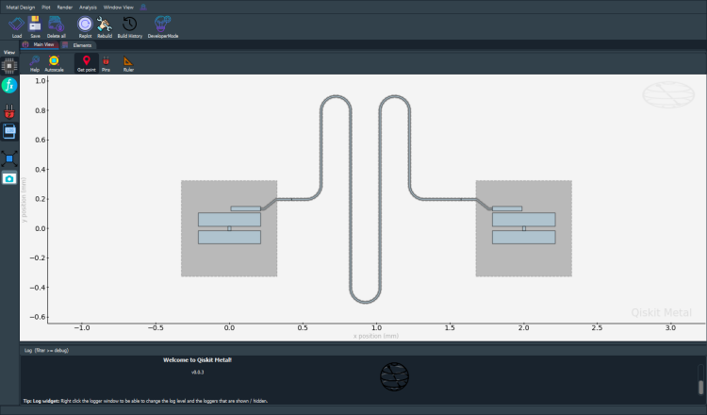Click the v0.0.3 version text in log
The height and width of the screenshot is (415, 707).
[198, 373]
